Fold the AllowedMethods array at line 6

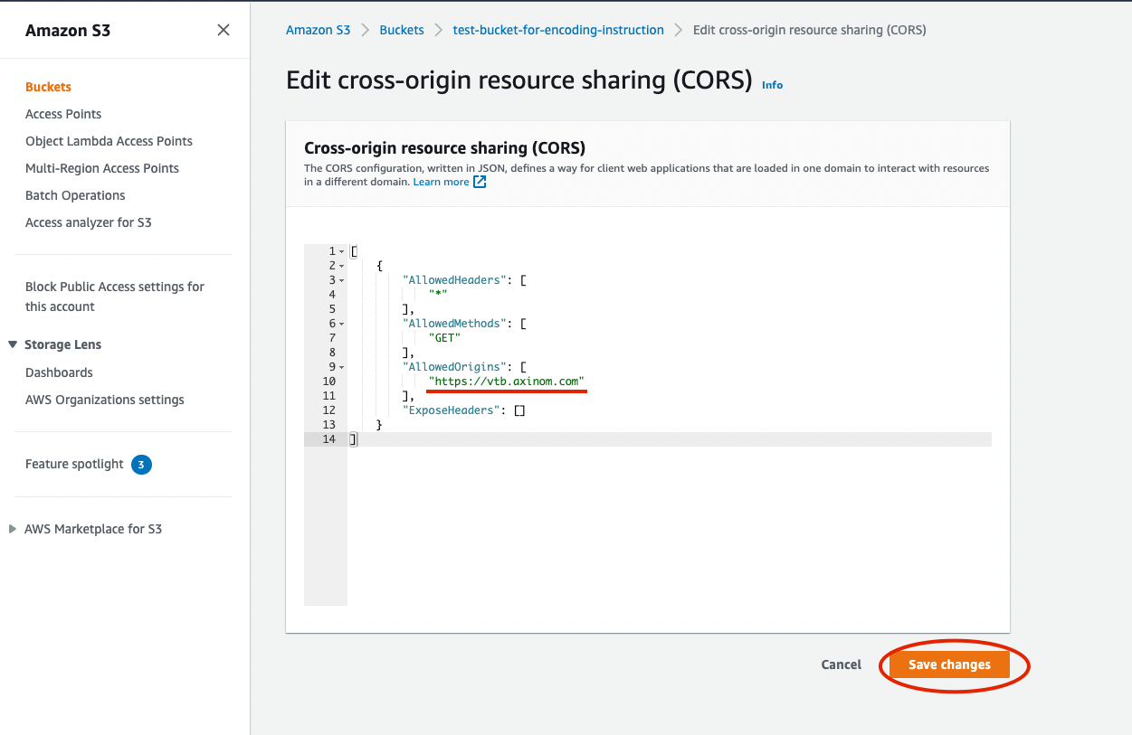341,324
